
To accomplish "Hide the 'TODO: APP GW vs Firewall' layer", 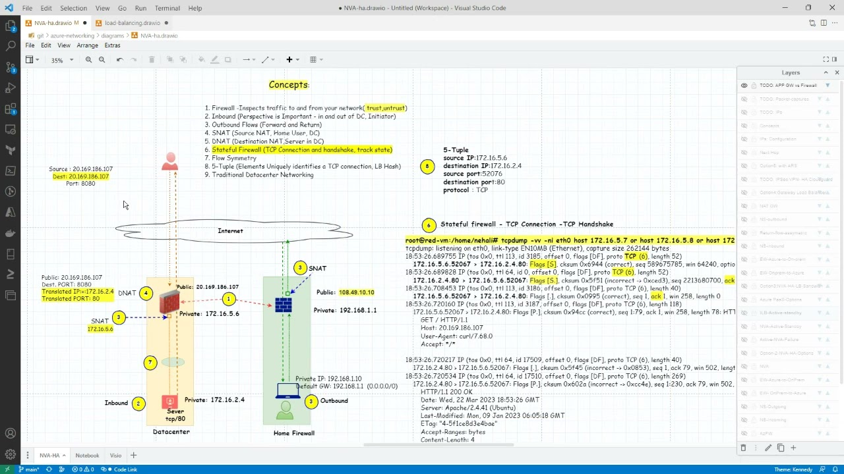I will tap(744, 86).
